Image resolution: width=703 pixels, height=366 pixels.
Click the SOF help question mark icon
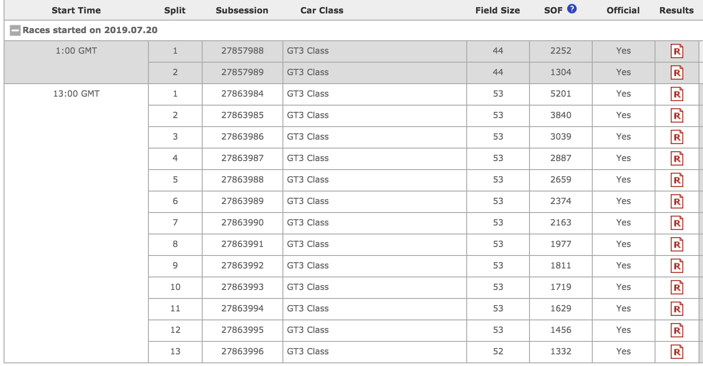coord(572,9)
